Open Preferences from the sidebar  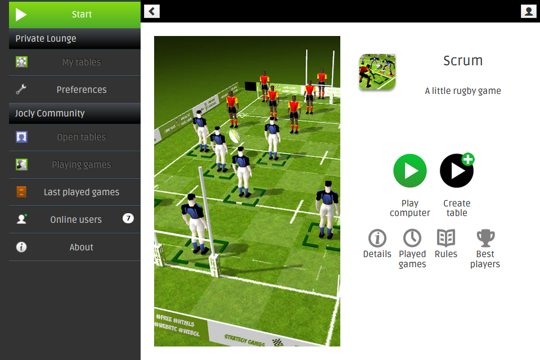75,89
